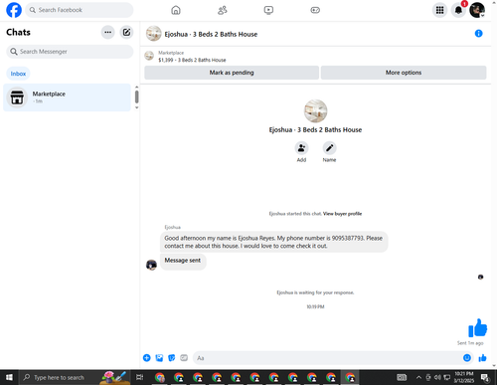
Task: Click the Windows taskbar search box
Action: point(75,377)
